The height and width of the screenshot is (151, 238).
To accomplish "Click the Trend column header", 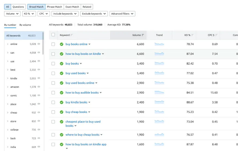I will 159,35.
